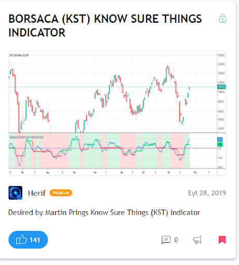239x265 pixels.
Task: Like the script using thumbs-up button
Action: pyautogui.click(x=28, y=240)
